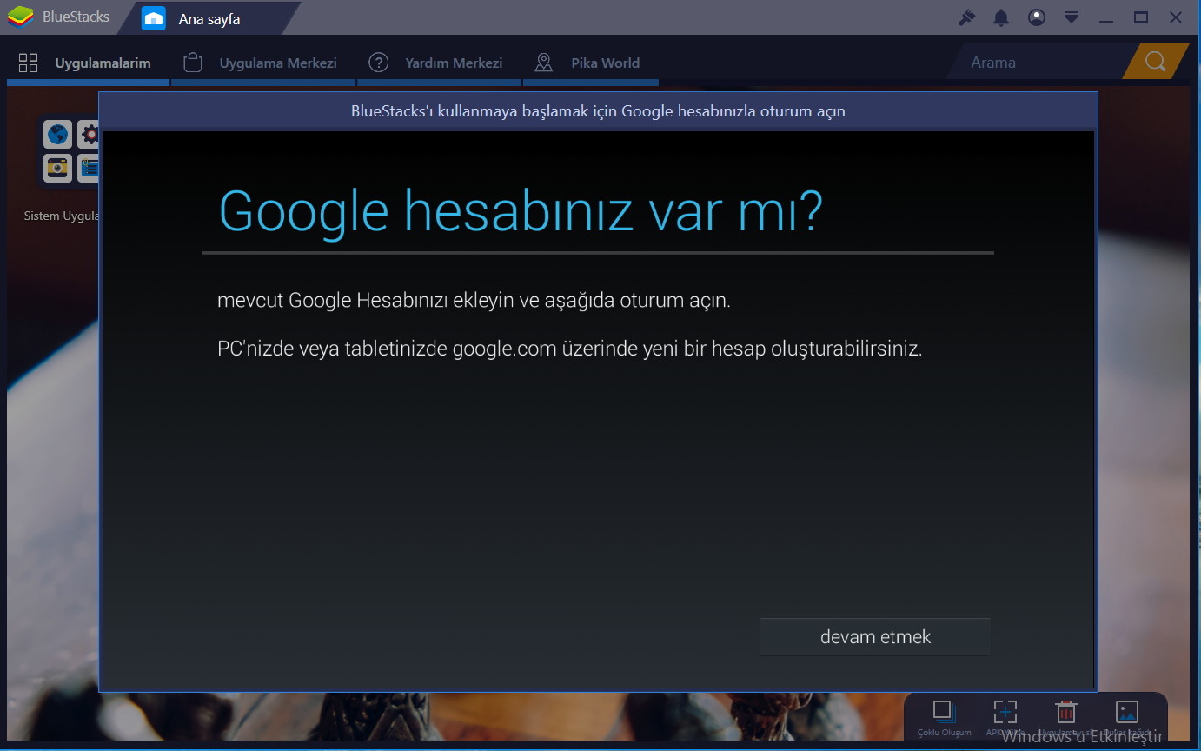Expand the title bar dropdown arrow menu

tap(1072, 17)
